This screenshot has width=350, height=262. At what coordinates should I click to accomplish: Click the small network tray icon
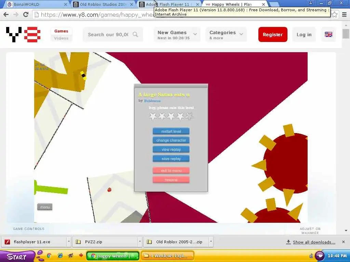(x=311, y=256)
